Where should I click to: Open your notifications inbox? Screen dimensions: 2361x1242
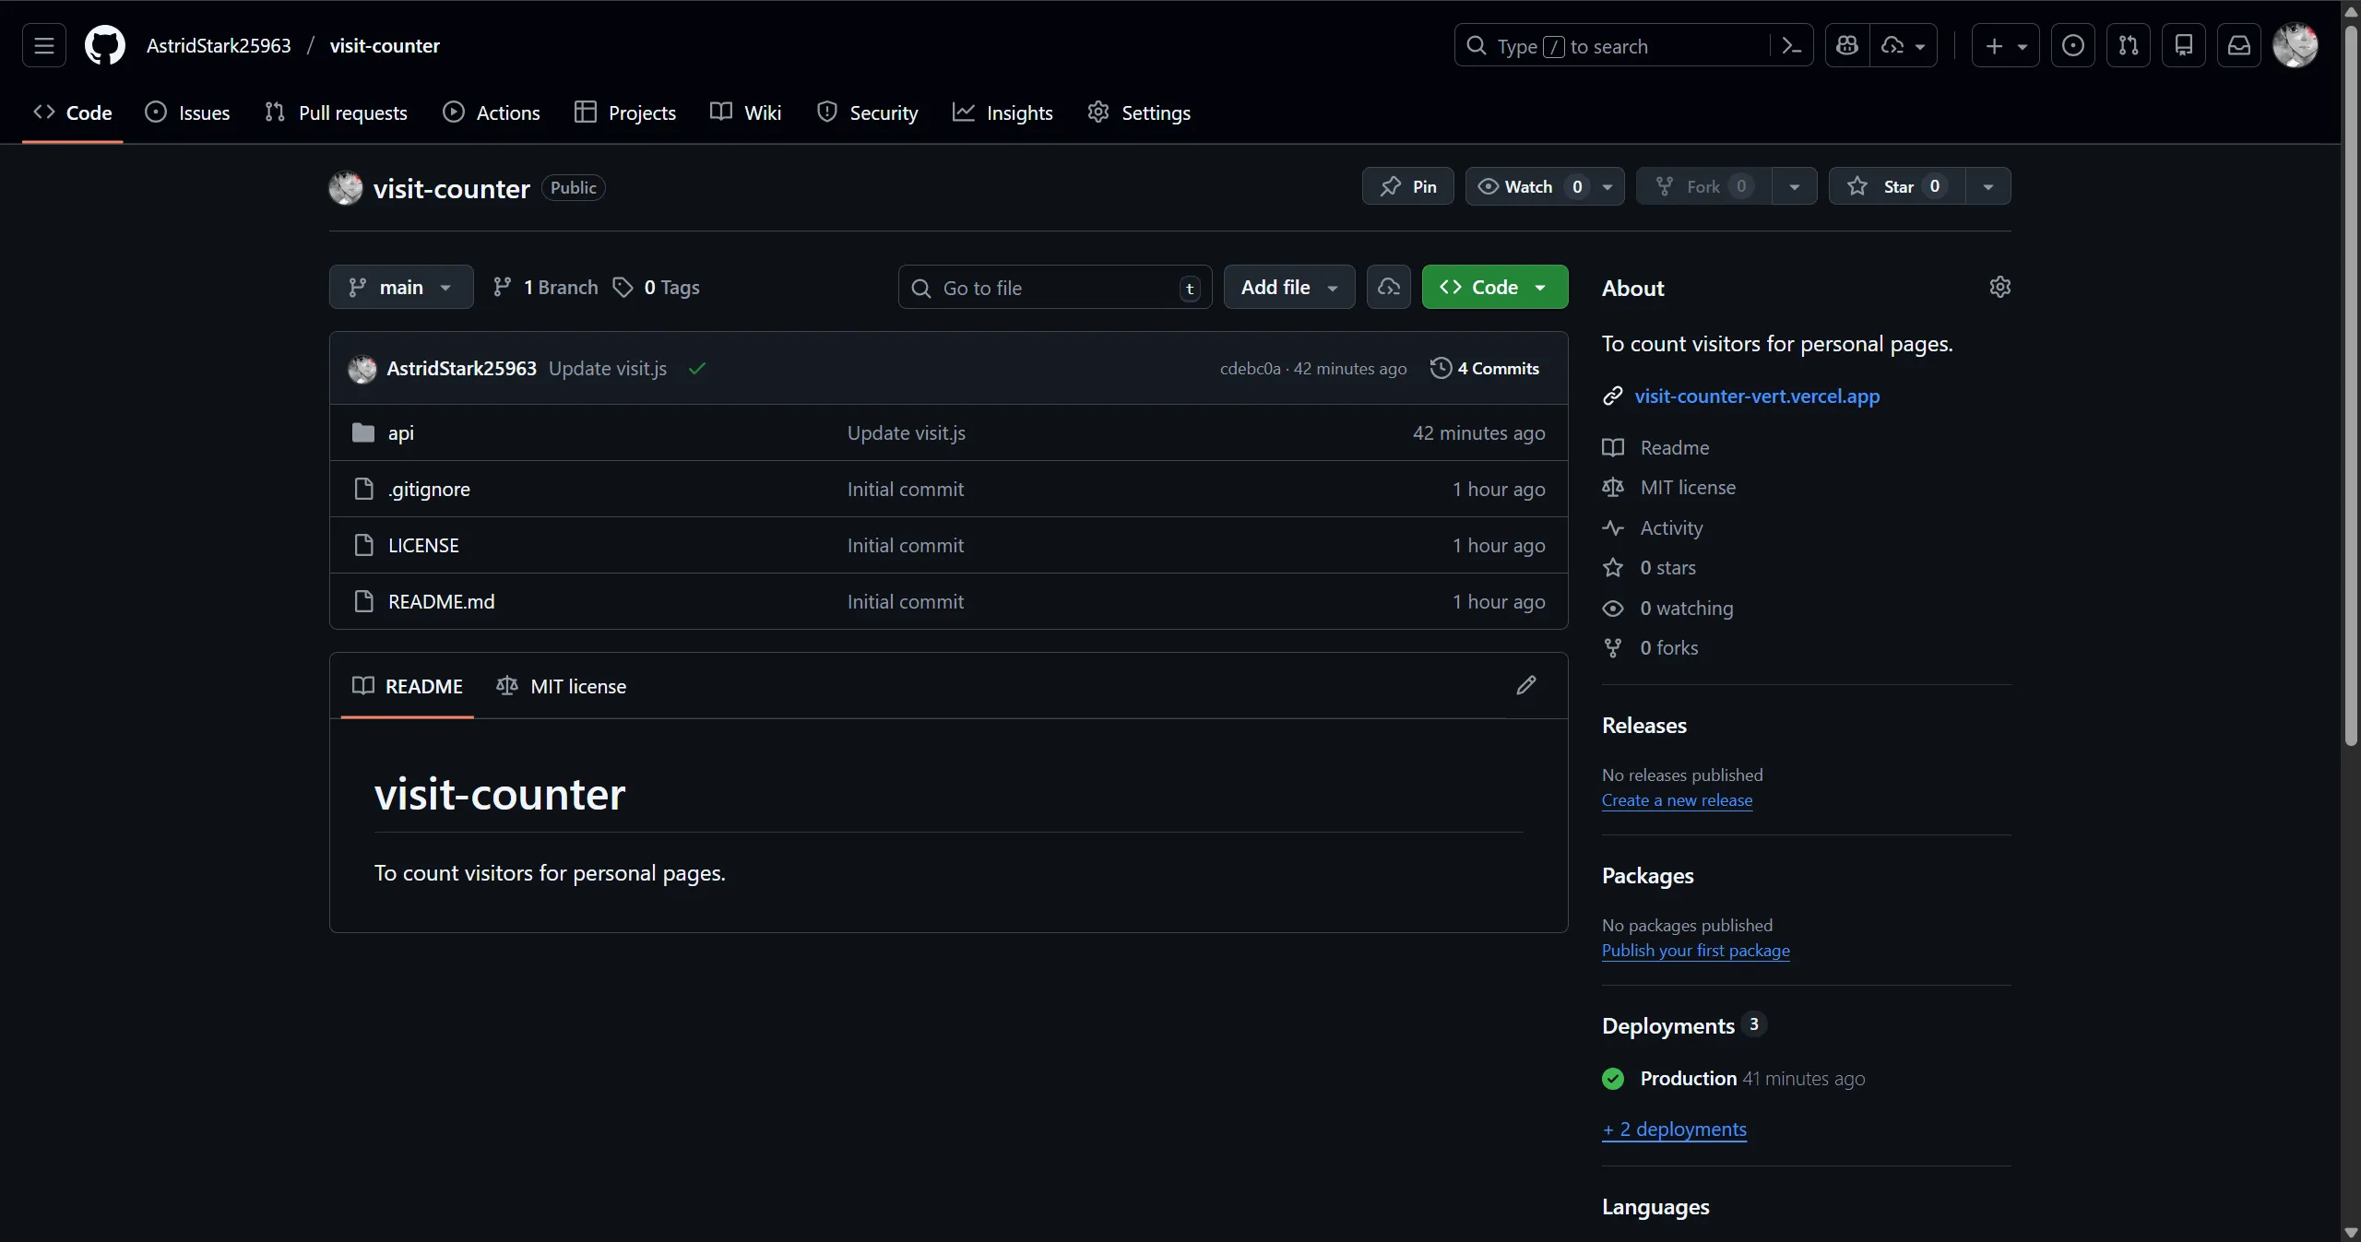pos(2239,45)
